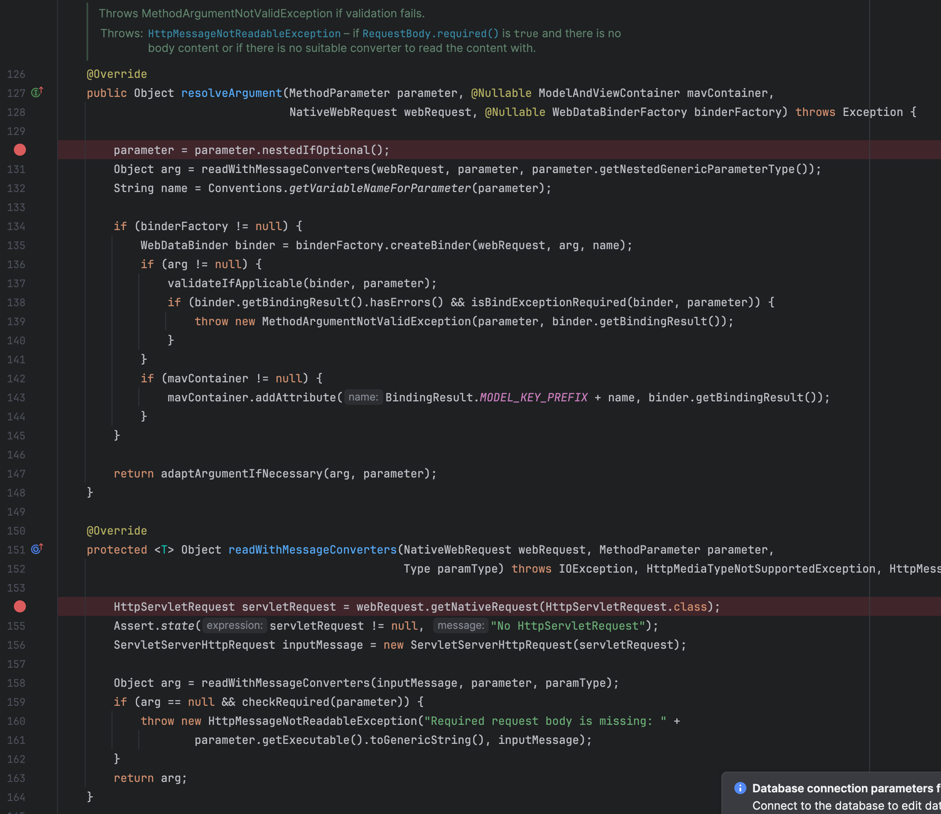Click getNestedGenericParameterType on line 131
The image size is (941, 814).
[x=697, y=169]
